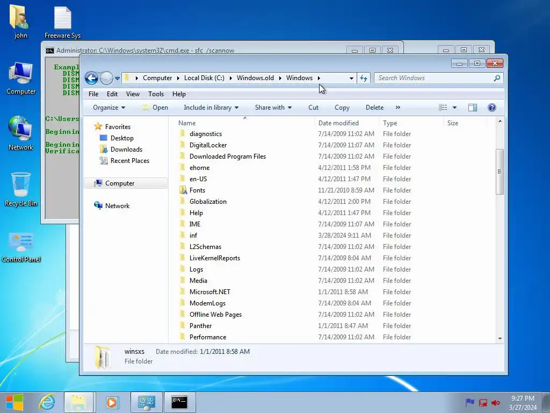Show more toolbar commands via the double chevron
The image size is (550, 413).
tap(398, 108)
